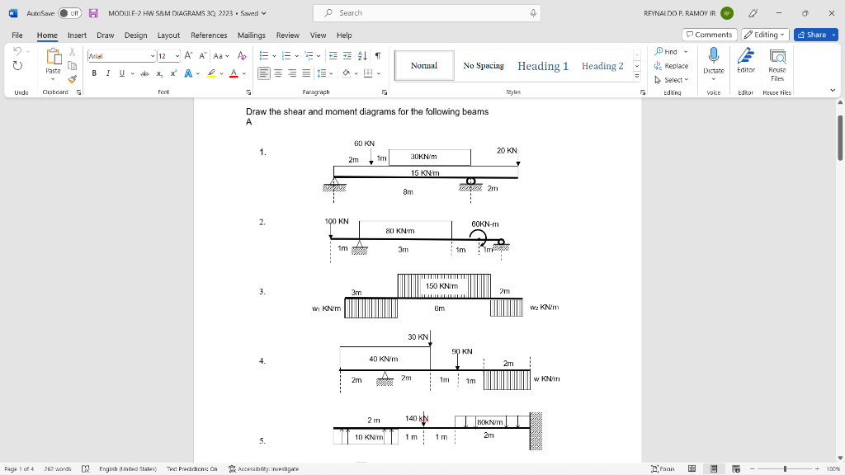Enable Focus mode
This screenshot has height=475, width=845.
663,469
